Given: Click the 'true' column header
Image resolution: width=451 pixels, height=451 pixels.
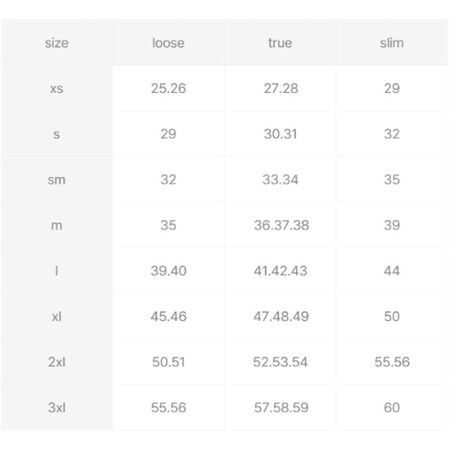Looking at the screenshot, I should pos(280,43).
